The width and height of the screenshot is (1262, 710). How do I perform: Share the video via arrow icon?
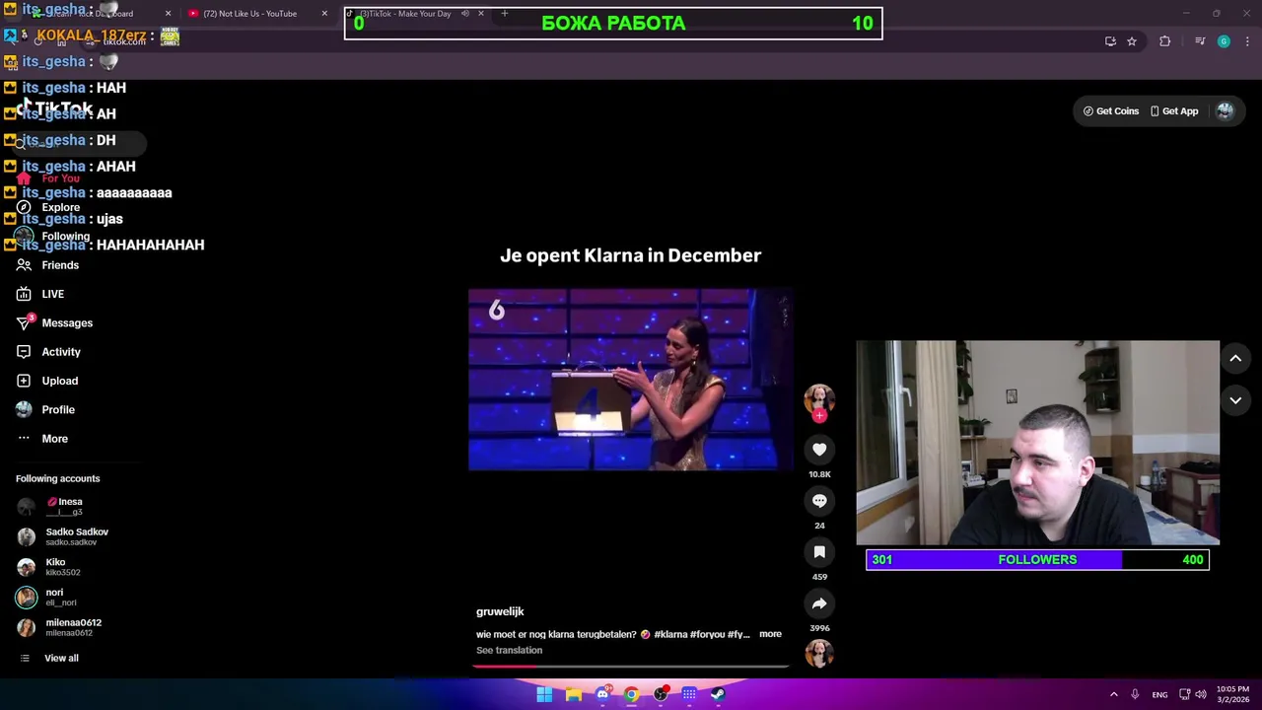[x=819, y=603]
